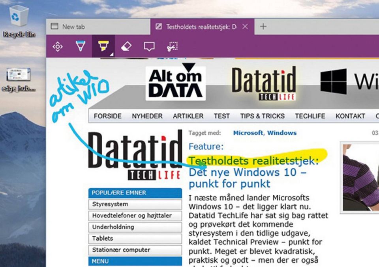This screenshot has height=267, width=379.
Task: Open TIPS & TRICKS section
Action: (x=262, y=116)
